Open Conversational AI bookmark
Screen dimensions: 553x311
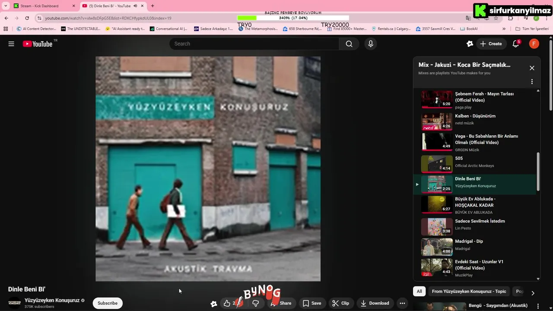coord(168,29)
